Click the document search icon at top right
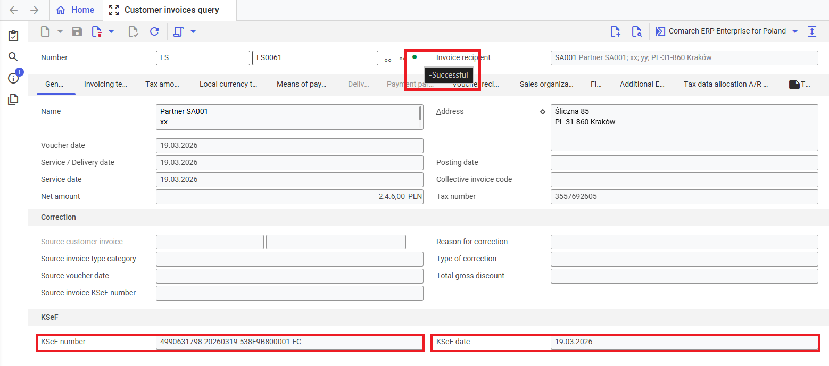The width and height of the screenshot is (829, 366). click(636, 31)
